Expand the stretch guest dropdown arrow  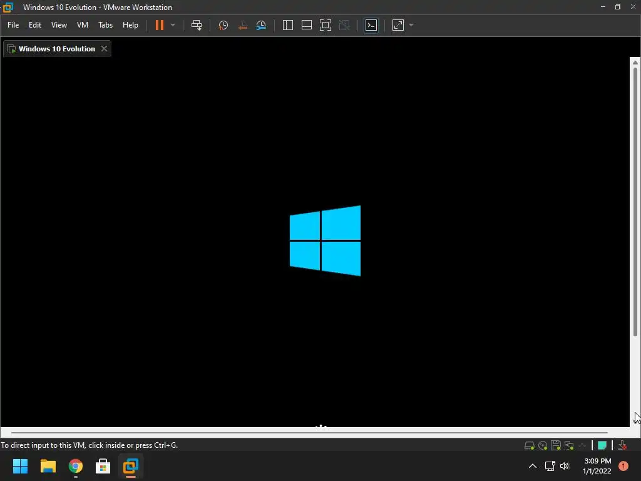pyautogui.click(x=411, y=25)
